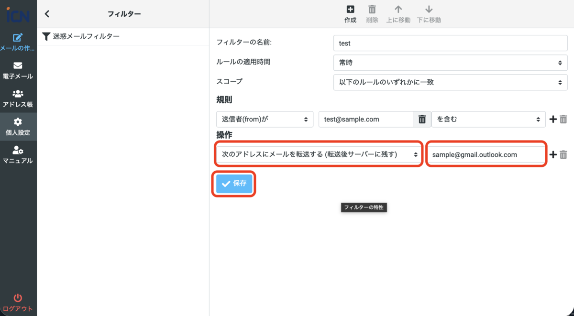Open 個人設定 personal settings
574x316 pixels.
[x=18, y=126]
